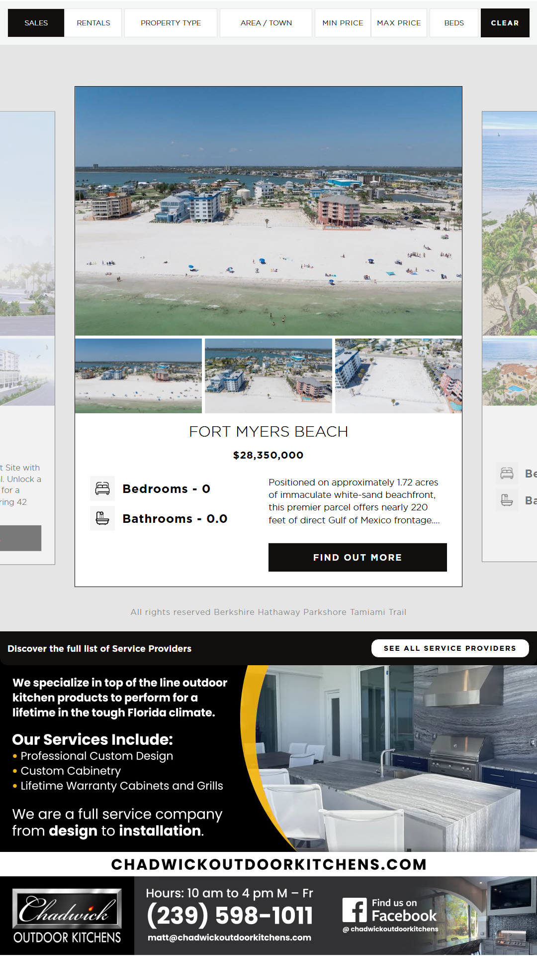Visit chadwickoutdoorkitchens.com website link

coord(268,864)
